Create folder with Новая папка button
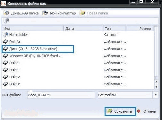 [94, 13]
